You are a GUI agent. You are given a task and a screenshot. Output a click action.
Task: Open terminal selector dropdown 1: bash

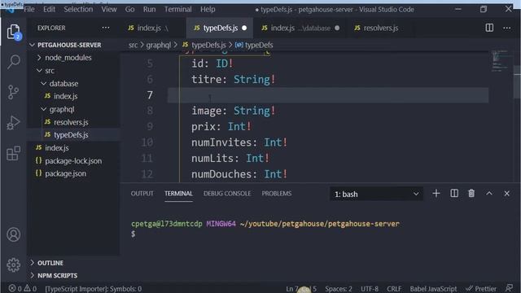(x=376, y=194)
